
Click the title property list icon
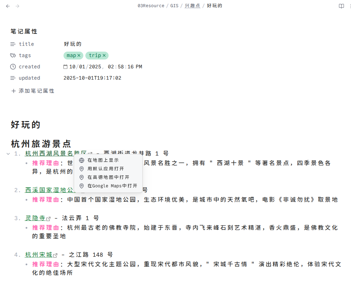(x=13, y=44)
